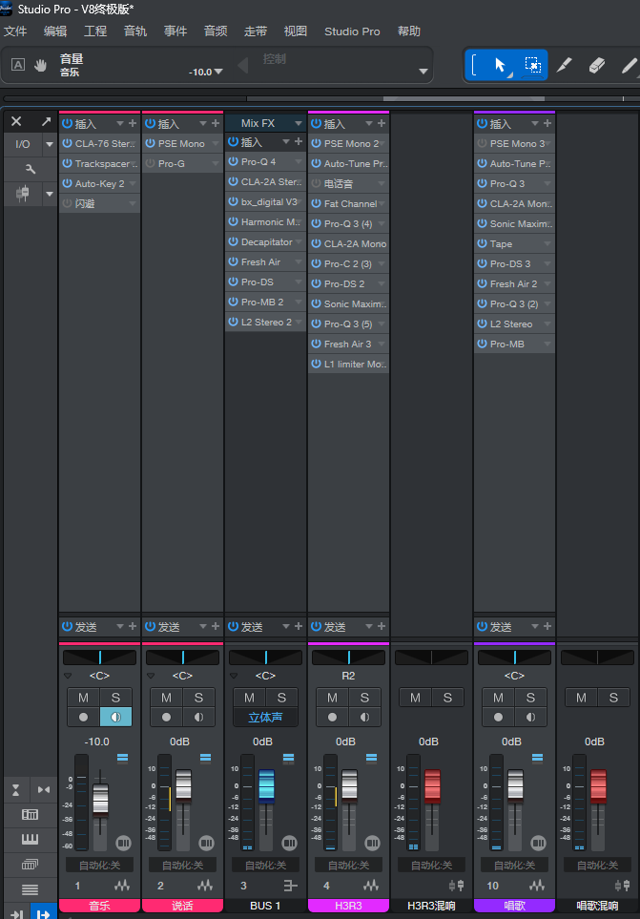The width and height of the screenshot is (640, 919).
Task: Click the pan control on H3R3 channel
Action: 348,657
